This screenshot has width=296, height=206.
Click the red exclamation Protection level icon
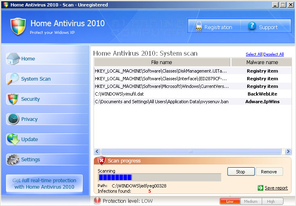pos(97,201)
